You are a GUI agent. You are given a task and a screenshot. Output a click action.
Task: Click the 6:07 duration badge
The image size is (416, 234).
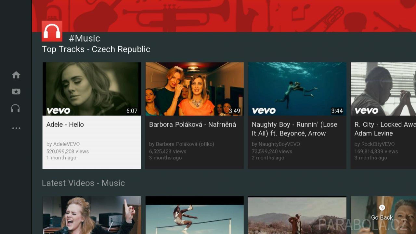click(x=132, y=111)
